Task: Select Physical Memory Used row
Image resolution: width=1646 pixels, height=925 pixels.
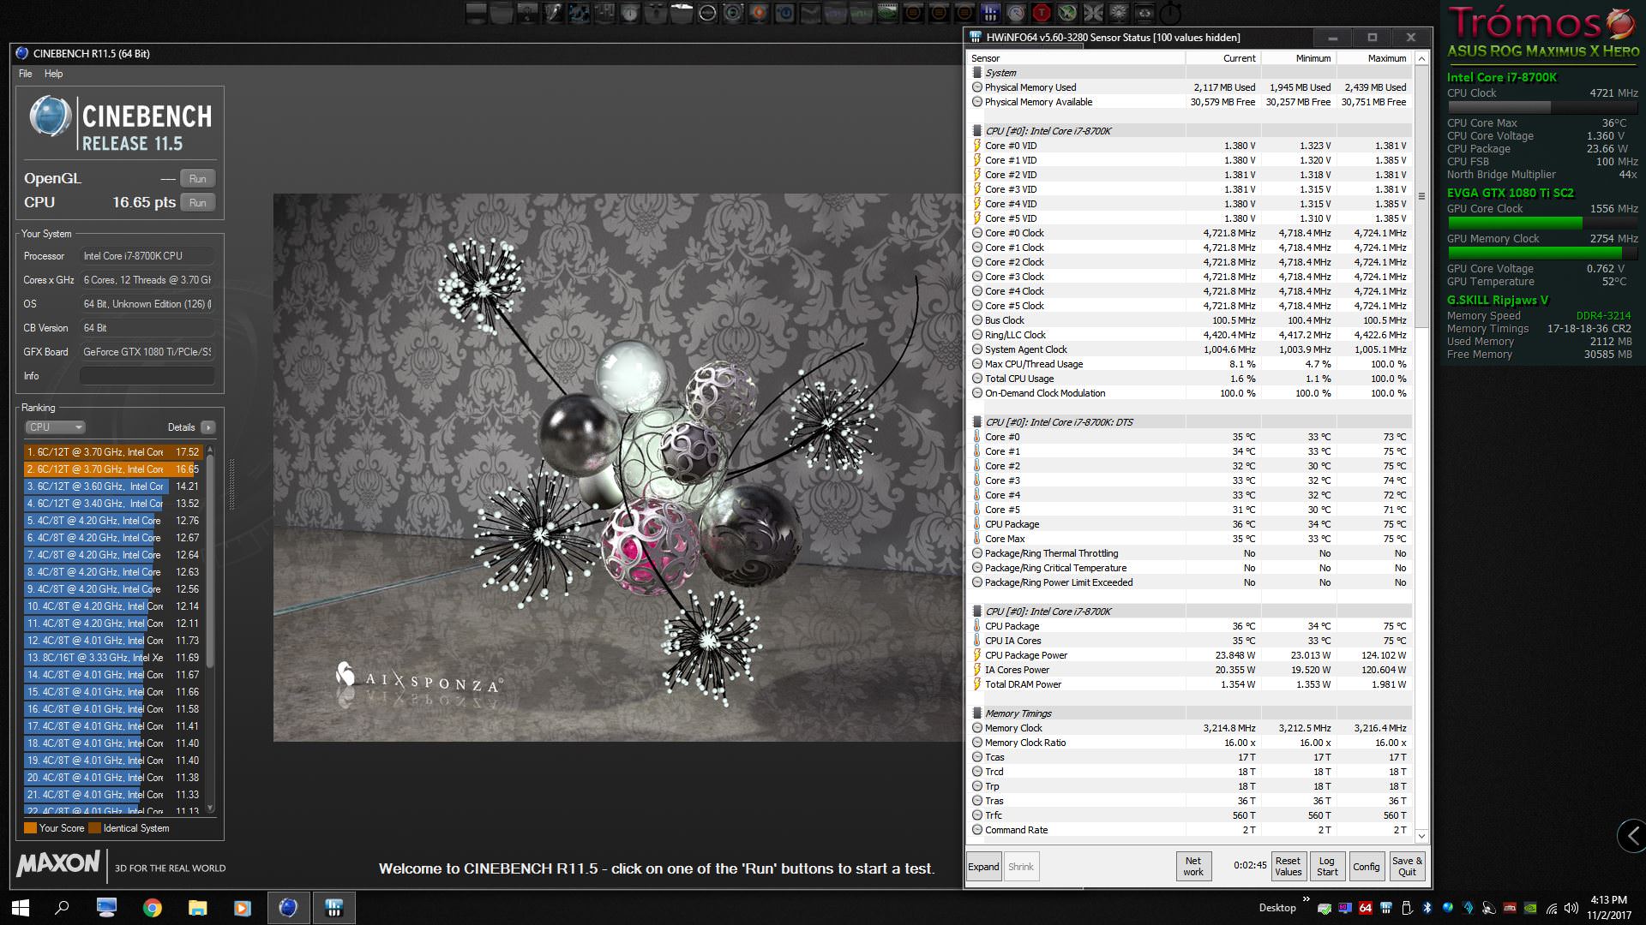Action: pyautogui.click(x=1190, y=87)
